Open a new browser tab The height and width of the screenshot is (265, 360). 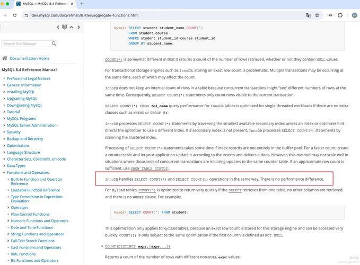pyautogui.click(x=82, y=4)
